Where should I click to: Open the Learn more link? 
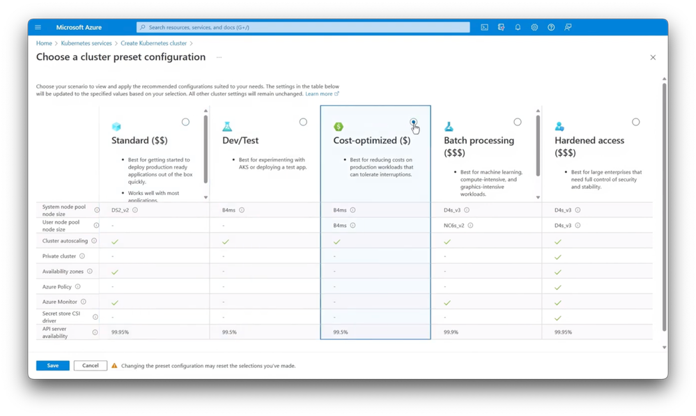click(x=322, y=93)
